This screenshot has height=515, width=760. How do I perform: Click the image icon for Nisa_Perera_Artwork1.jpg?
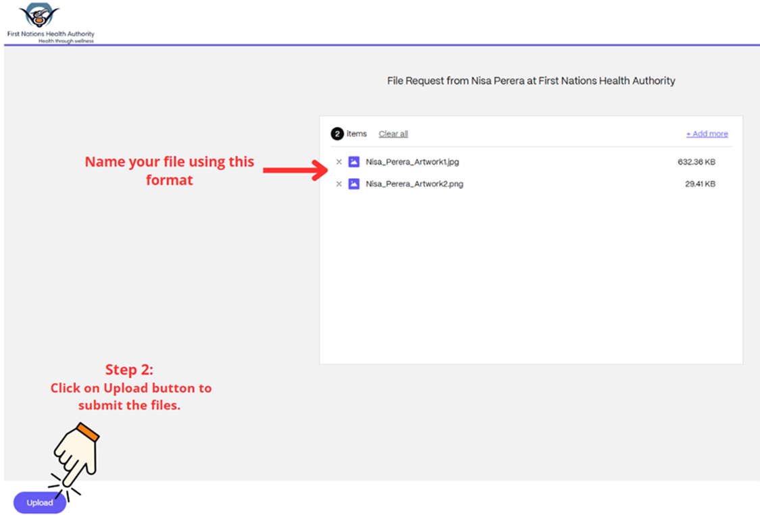pos(353,162)
